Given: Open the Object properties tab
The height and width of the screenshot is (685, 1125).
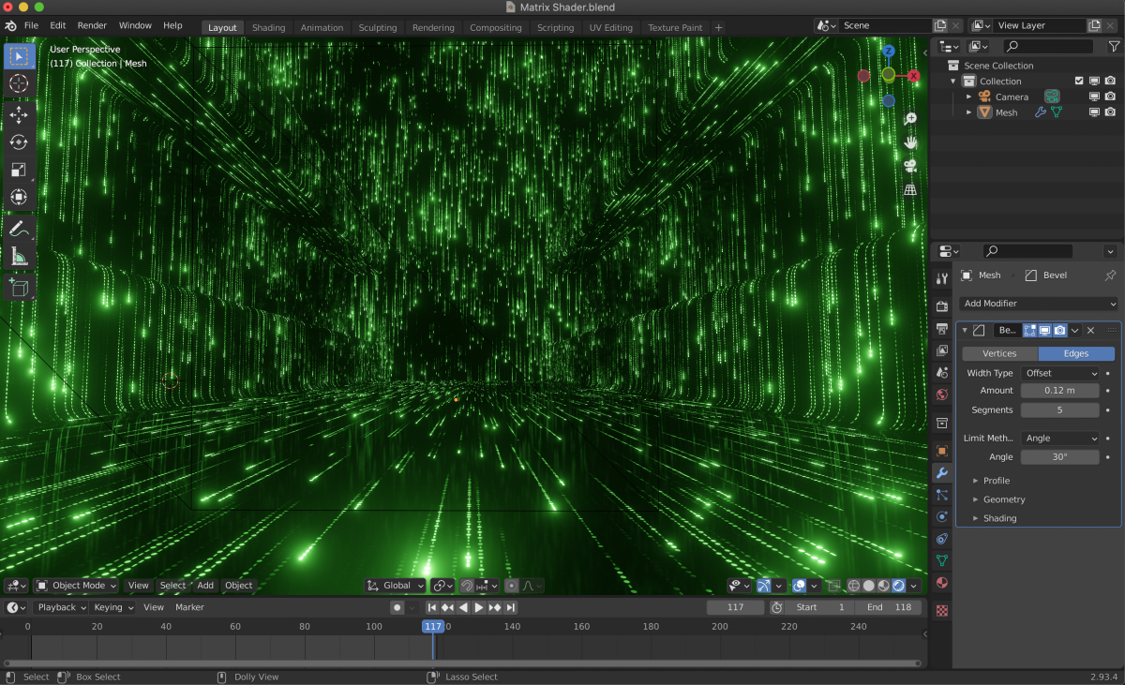Looking at the screenshot, I should coord(942,451).
